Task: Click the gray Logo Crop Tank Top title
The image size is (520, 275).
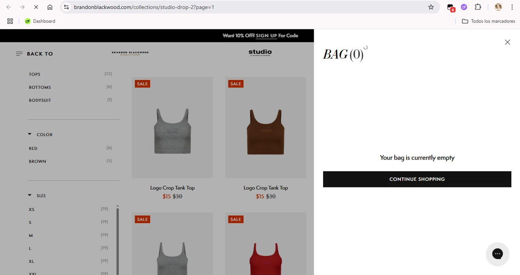Action: pyautogui.click(x=172, y=188)
